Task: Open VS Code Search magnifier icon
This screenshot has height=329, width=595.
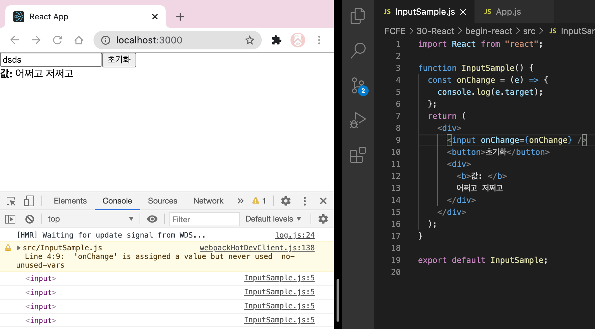Action: (x=358, y=51)
